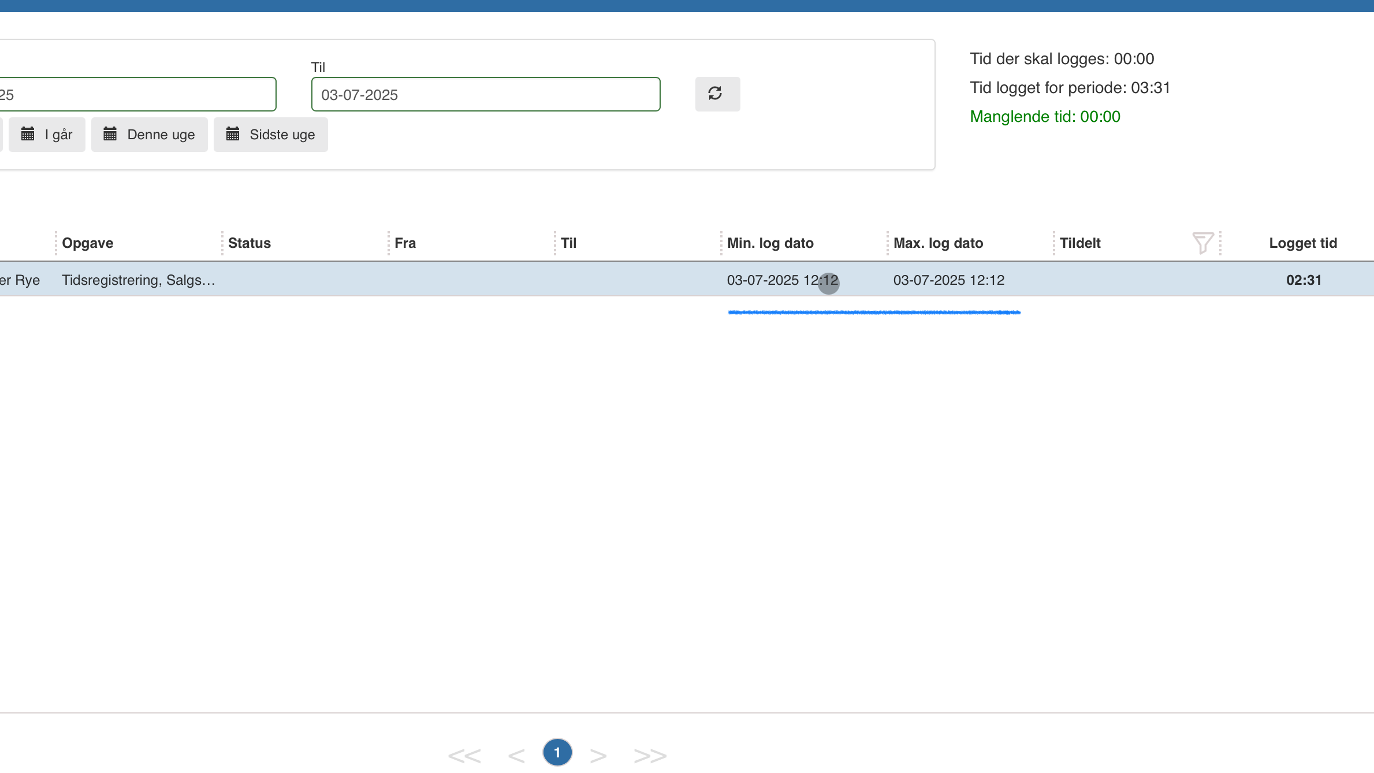1374x773 pixels.
Task: Sort by Min. log dato column
Action: (x=770, y=243)
